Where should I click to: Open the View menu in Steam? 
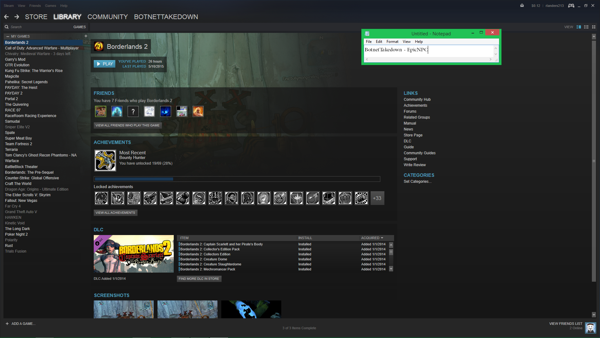(22, 6)
